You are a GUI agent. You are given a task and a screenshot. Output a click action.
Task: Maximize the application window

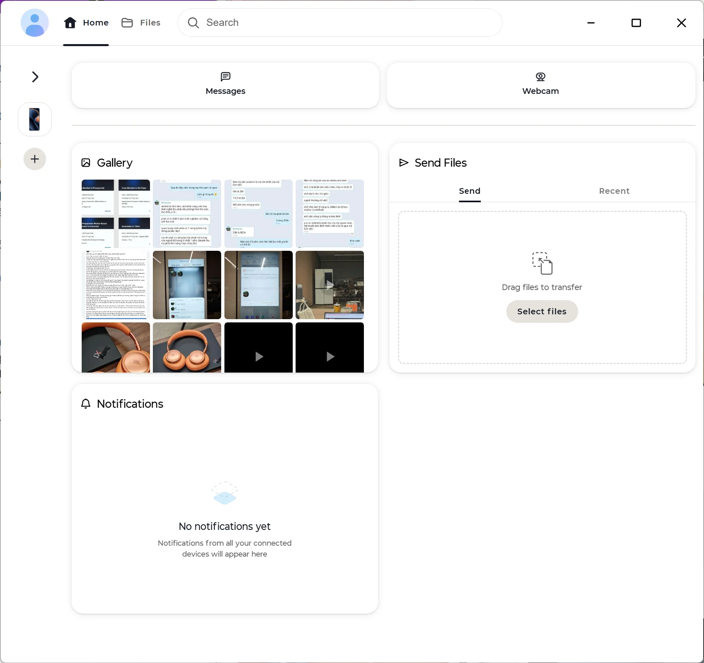pyautogui.click(x=636, y=23)
